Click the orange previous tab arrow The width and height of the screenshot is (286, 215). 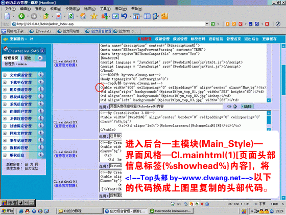[227, 24]
